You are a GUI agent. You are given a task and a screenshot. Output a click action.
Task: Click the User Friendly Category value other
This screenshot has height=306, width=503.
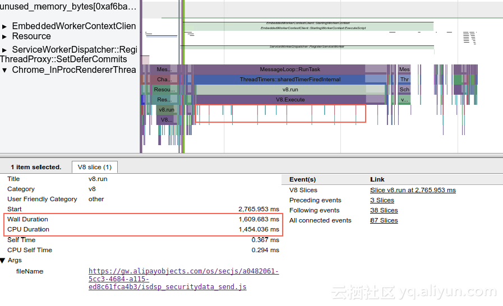pyautogui.click(x=96, y=199)
